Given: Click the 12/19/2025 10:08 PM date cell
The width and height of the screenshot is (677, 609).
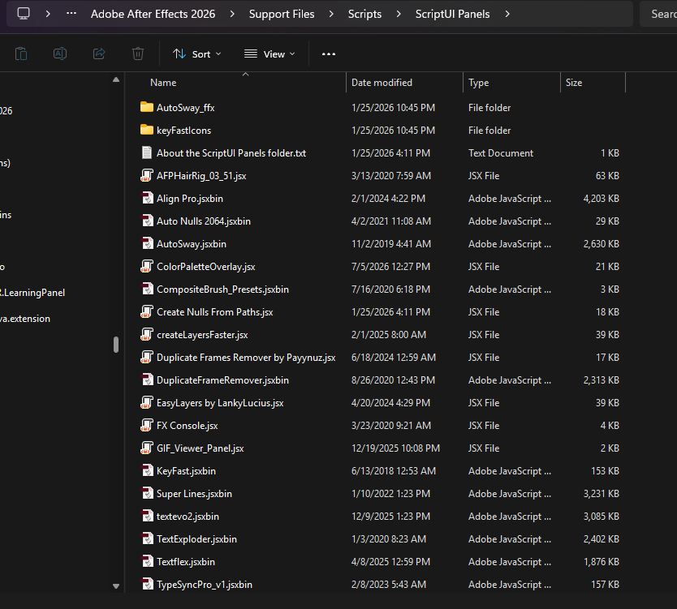Looking at the screenshot, I should tap(395, 448).
